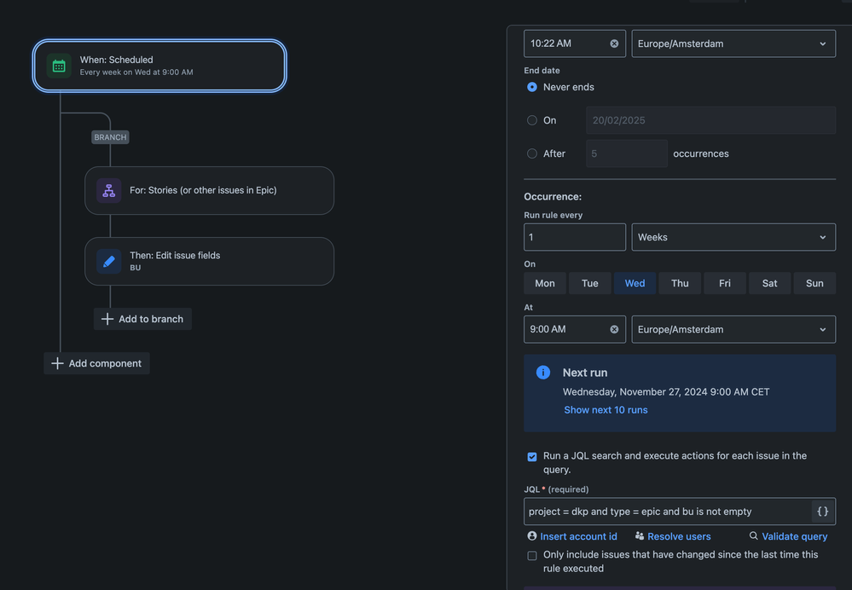Select the For: Stories branch component
The height and width of the screenshot is (590, 852).
[209, 191]
